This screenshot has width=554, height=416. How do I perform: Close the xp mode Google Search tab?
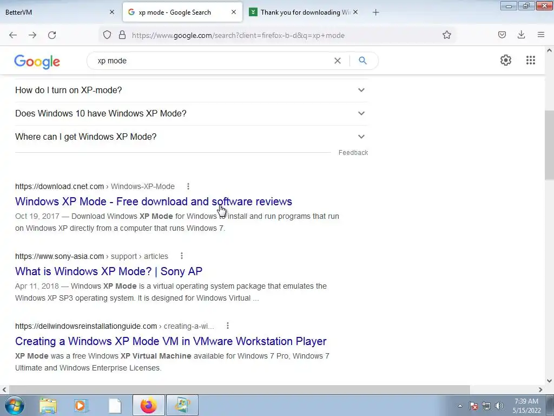coord(234,12)
